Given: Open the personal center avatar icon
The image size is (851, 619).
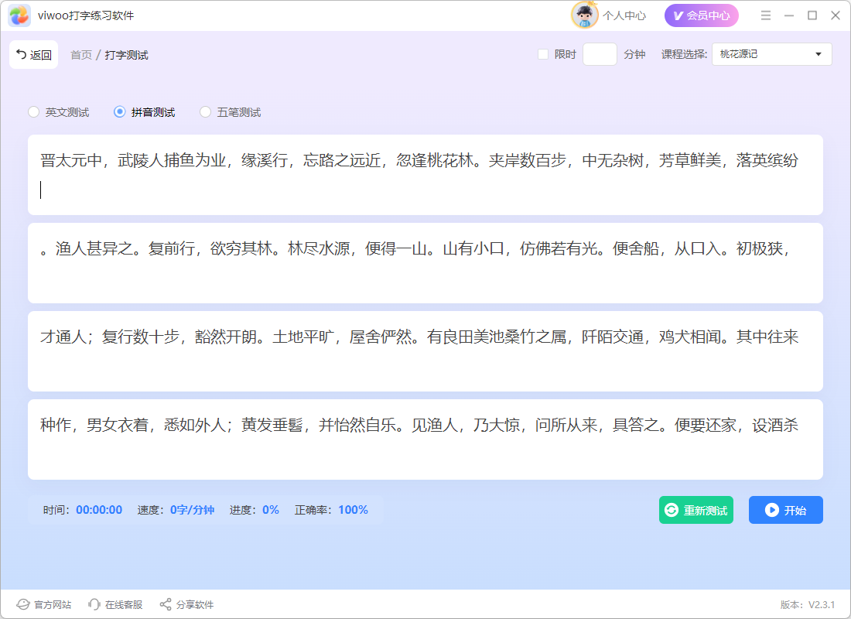Looking at the screenshot, I should click(584, 15).
